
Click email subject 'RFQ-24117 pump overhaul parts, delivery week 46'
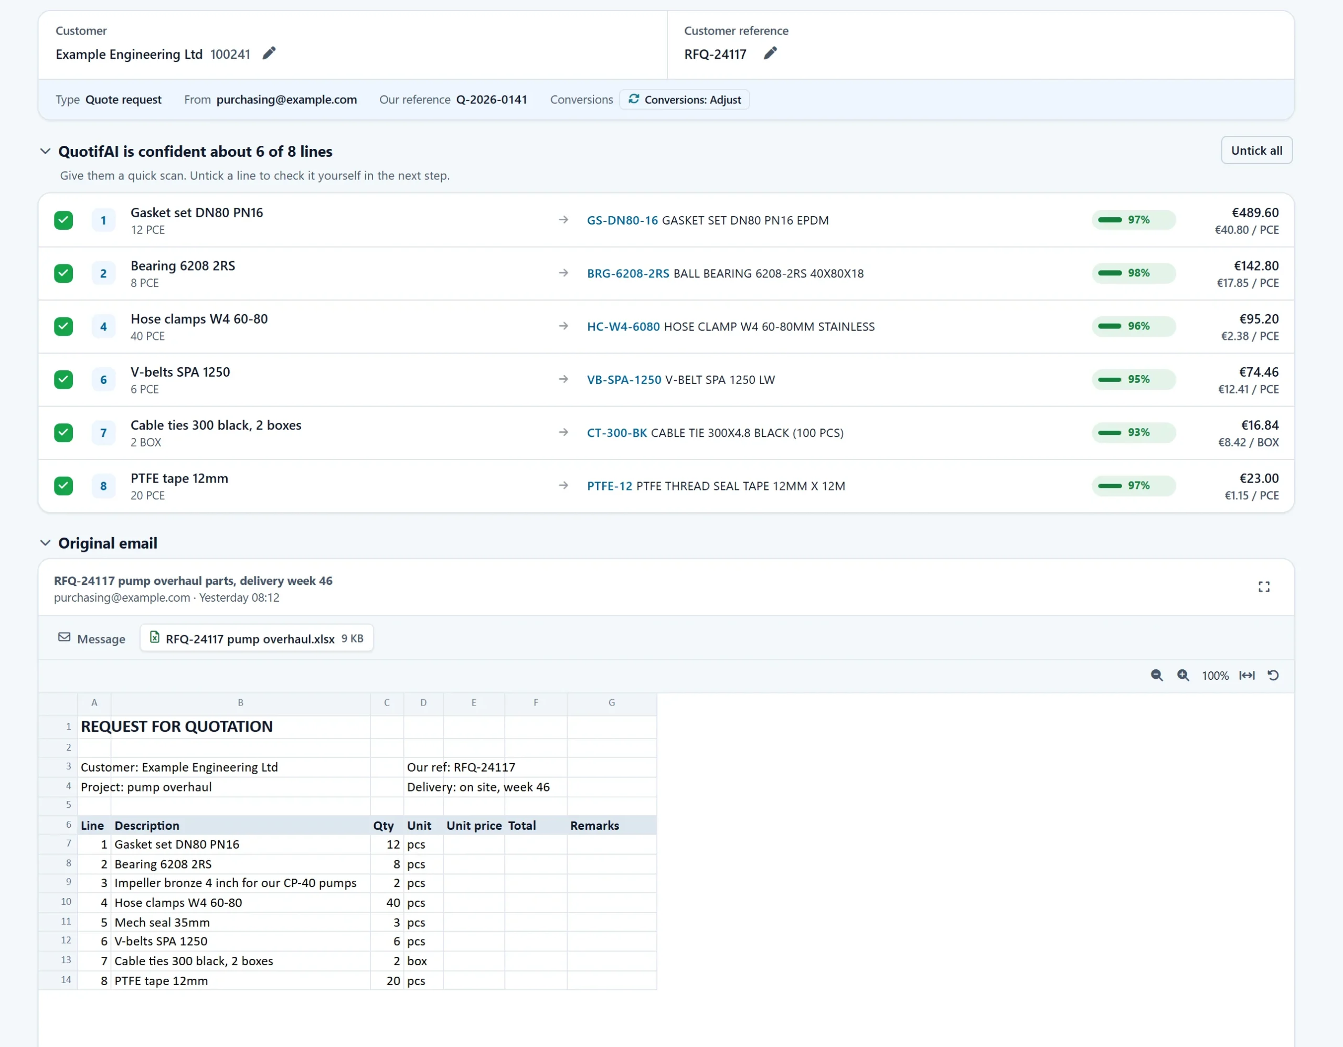pyautogui.click(x=193, y=581)
